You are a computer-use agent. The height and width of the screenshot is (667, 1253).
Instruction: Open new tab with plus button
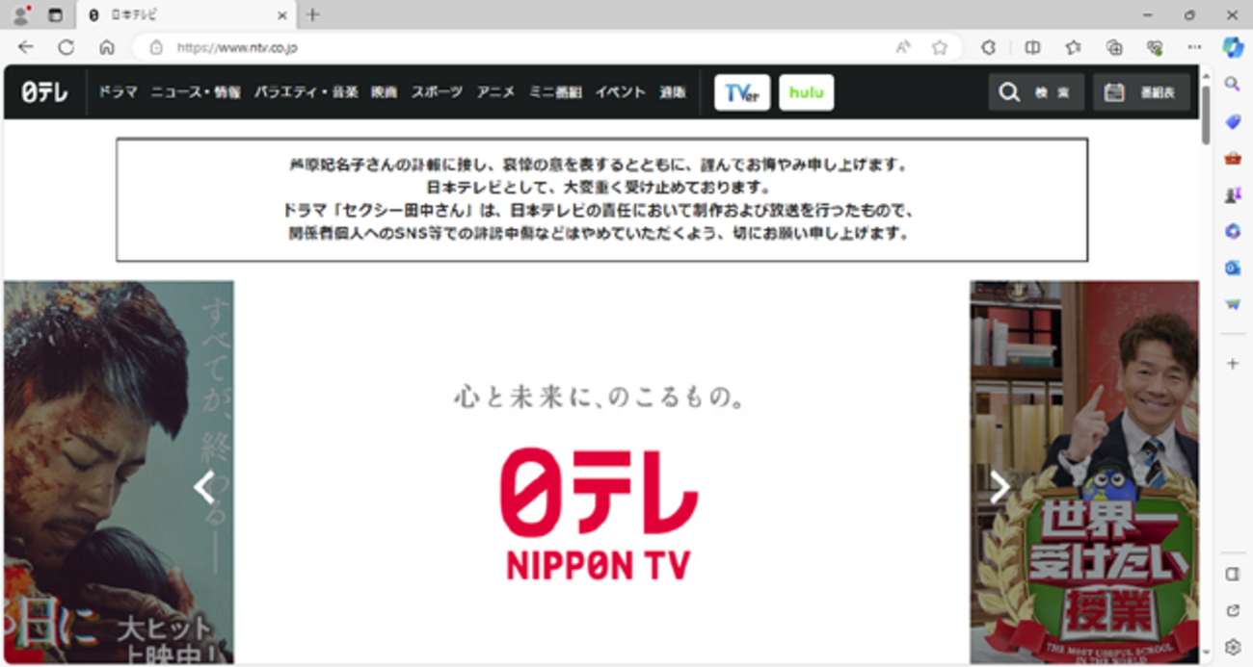tap(312, 15)
